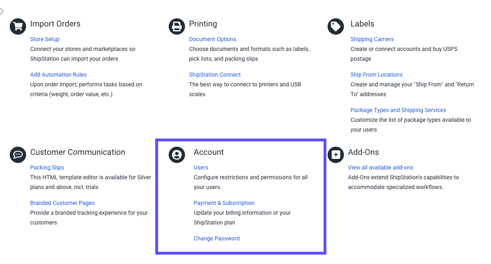Select the tag icon for Labels
The height and width of the screenshot is (264, 491).
coord(335,26)
